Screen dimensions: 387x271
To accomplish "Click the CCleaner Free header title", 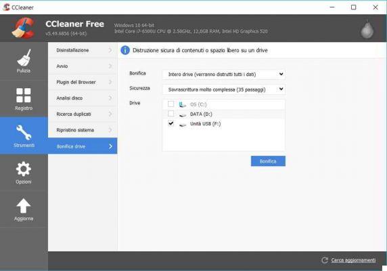I will 75,24.
